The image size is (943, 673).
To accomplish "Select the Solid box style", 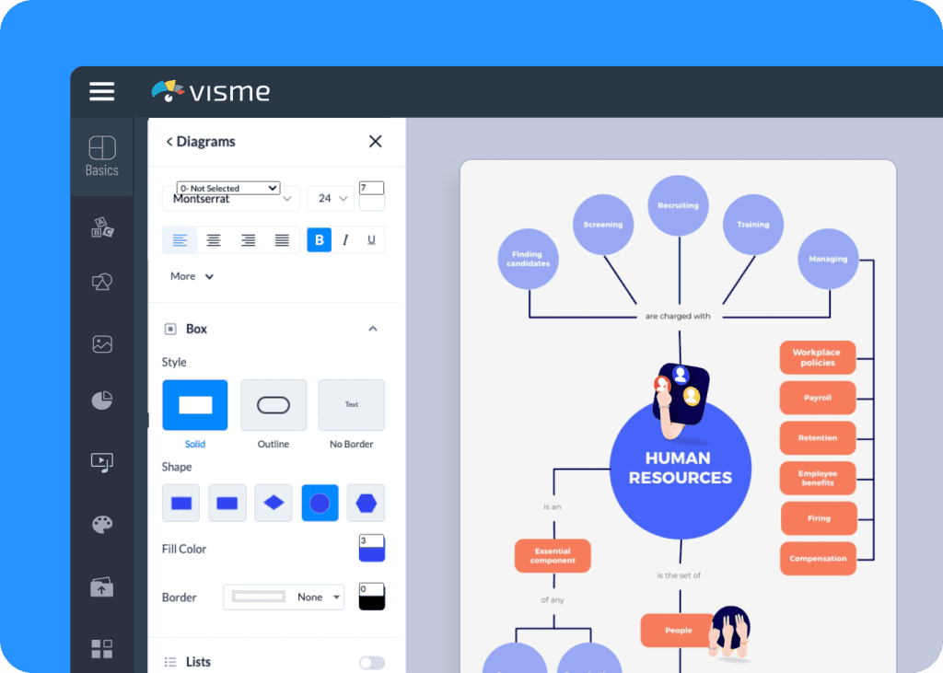I will pyautogui.click(x=194, y=405).
